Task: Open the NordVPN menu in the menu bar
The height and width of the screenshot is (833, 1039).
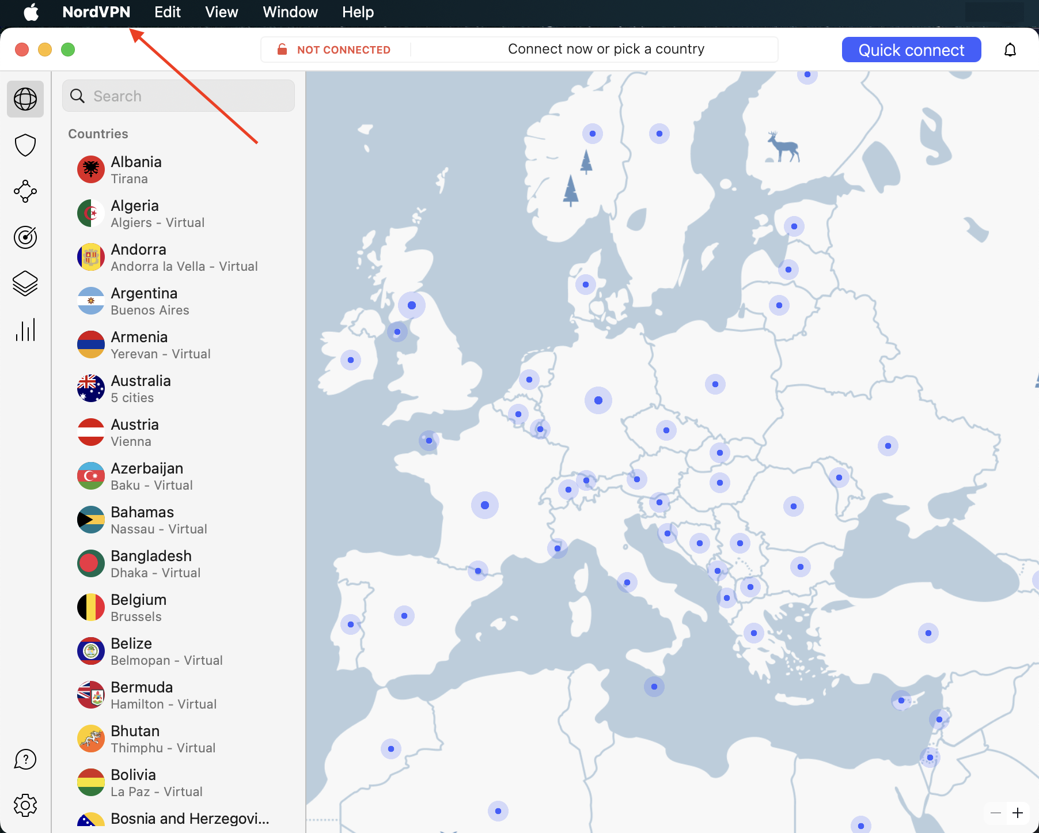Action: click(x=96, y=12)
